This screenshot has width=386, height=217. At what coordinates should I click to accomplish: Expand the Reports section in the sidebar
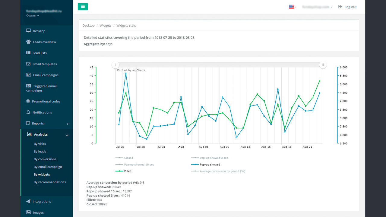point(38,123)
